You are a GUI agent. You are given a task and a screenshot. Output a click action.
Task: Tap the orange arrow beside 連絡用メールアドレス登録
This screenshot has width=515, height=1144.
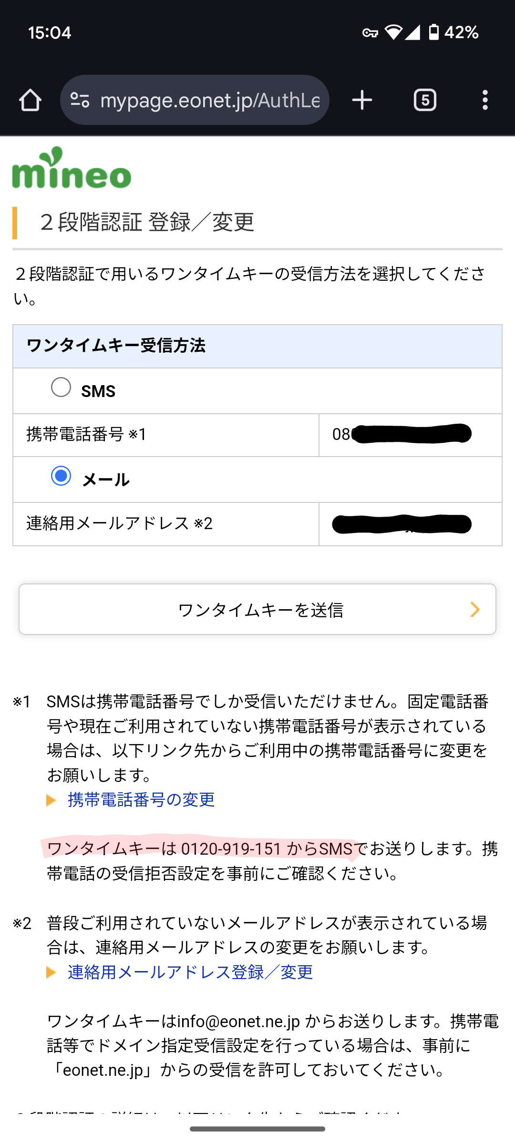click(51, 972)
